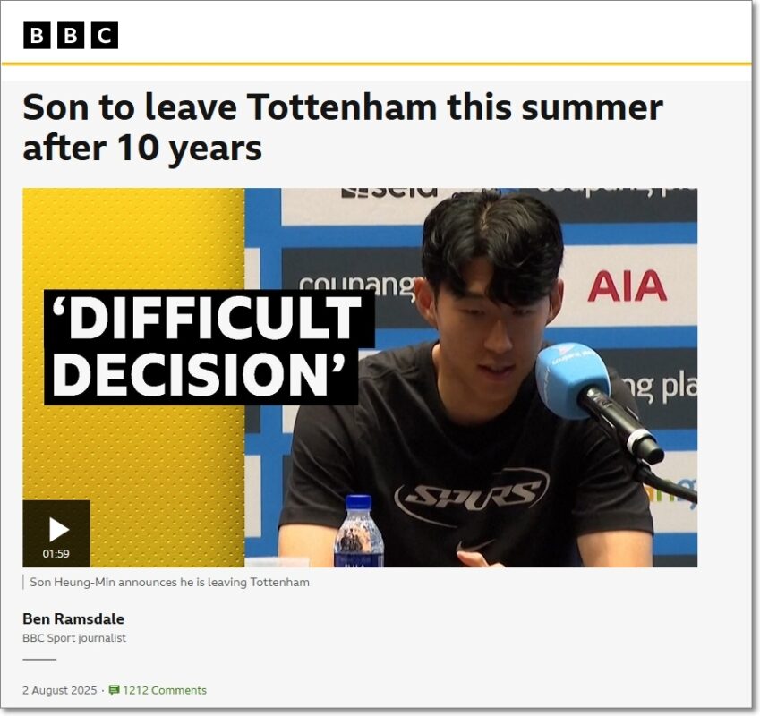
Task: Click the video thumbnail of Son at microphone
Action: point(360,378)
